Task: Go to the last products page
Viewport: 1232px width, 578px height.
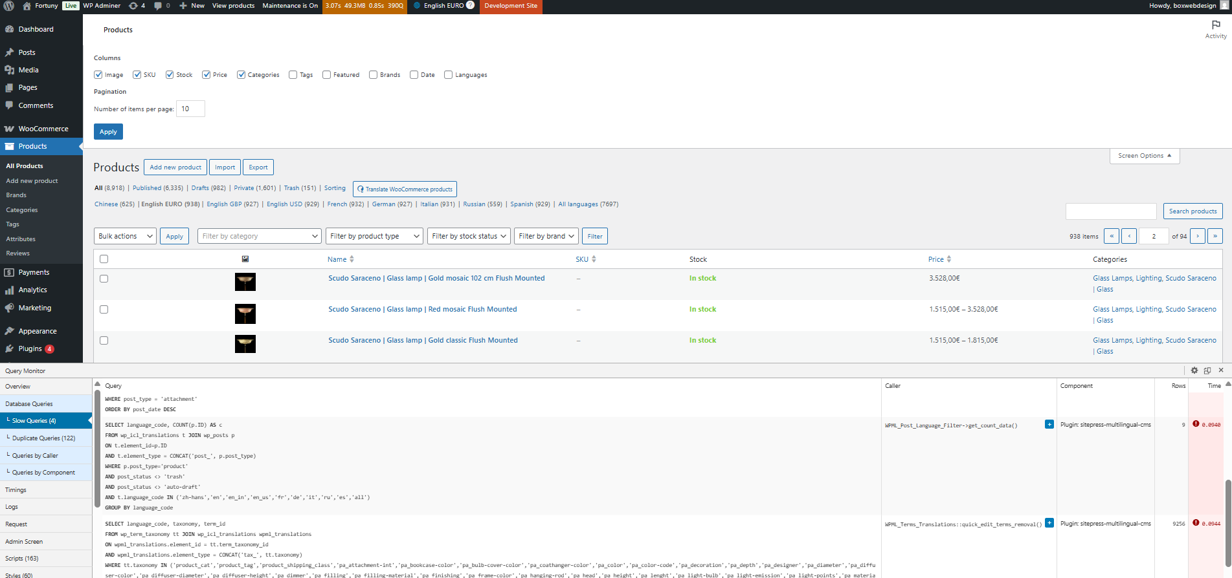Action: click(1215, 237)
